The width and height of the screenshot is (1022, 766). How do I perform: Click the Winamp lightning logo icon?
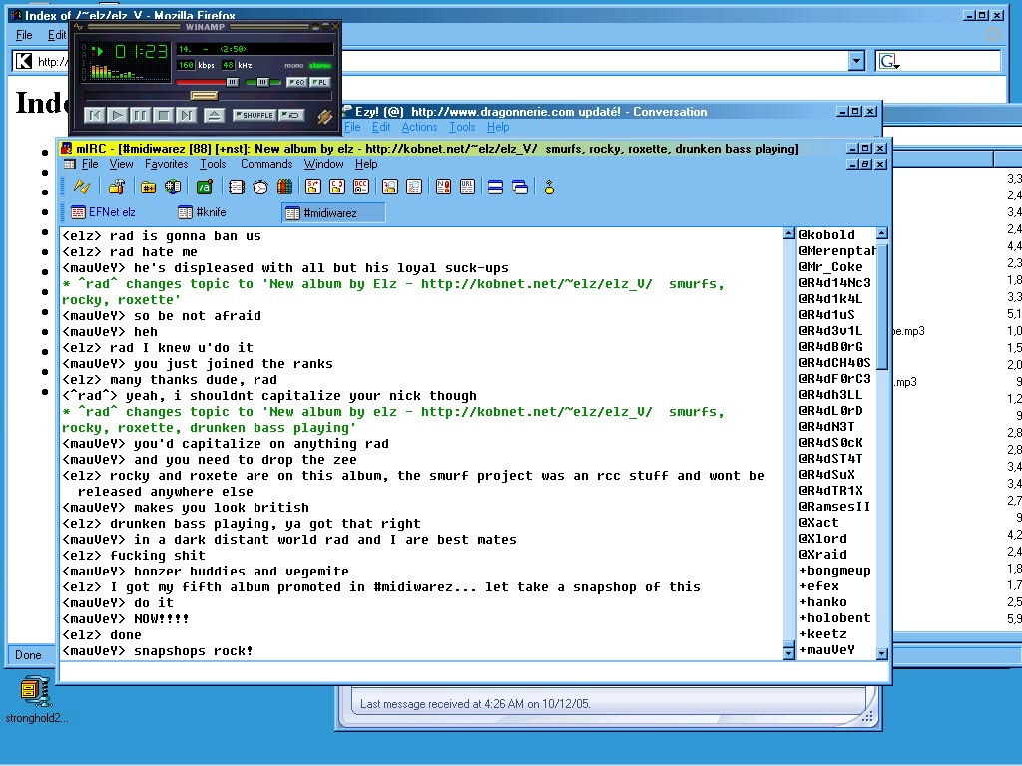coord(324,116)
